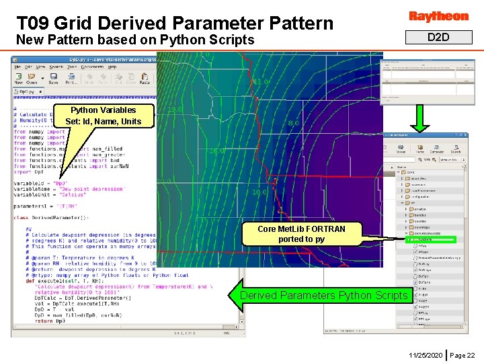Open the Search menu in gedit
This screenshot has height=363, width=484.
[56, 67]
